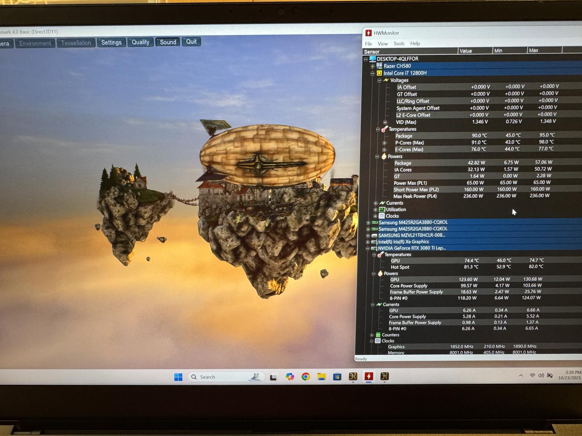
Task: Click the CPU Temperatures thermometer icon
Action: tap(384, 129)
